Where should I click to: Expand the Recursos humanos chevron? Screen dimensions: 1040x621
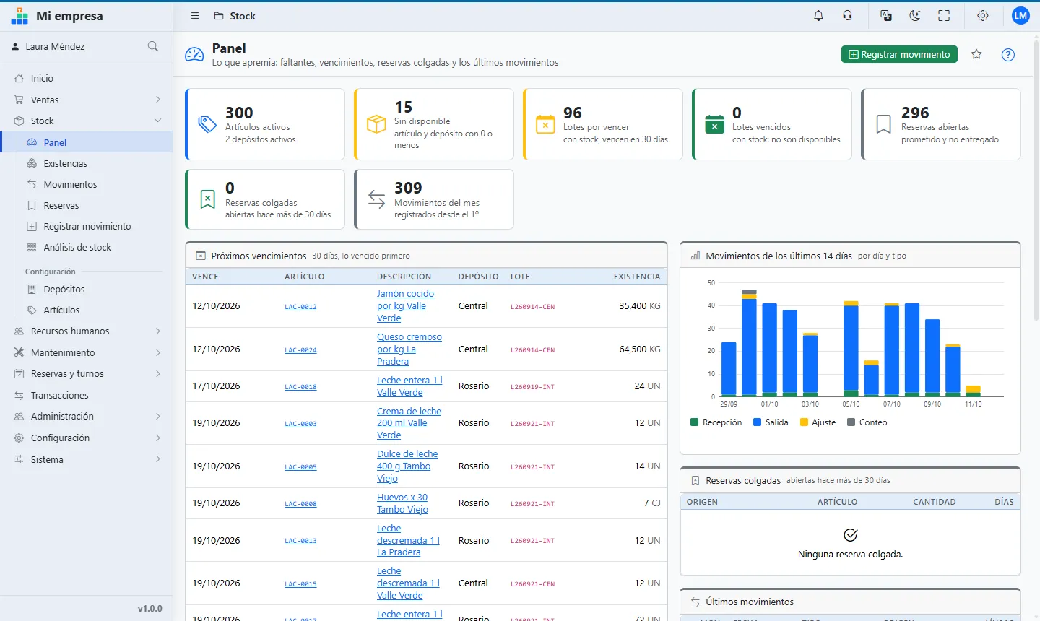pos(158,331)
